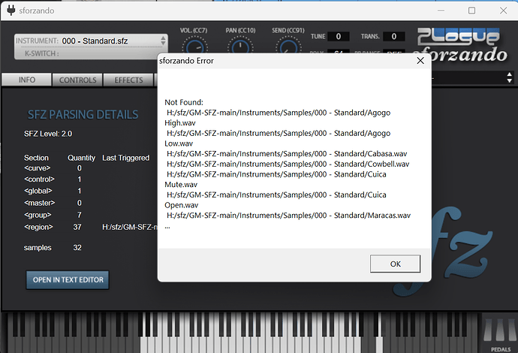The height and width of the screenshot is (353, 518).
Task: Click the TUNE value field
Action: pos(339,36)
